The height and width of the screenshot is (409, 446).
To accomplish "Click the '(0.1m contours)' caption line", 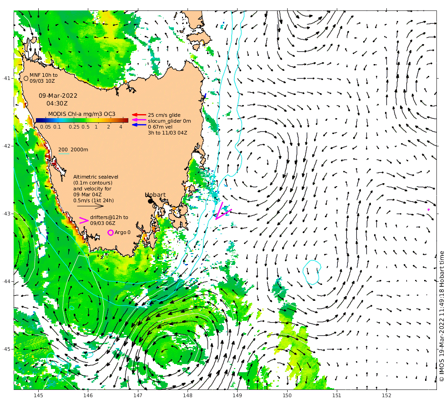I will click(93, 183).
